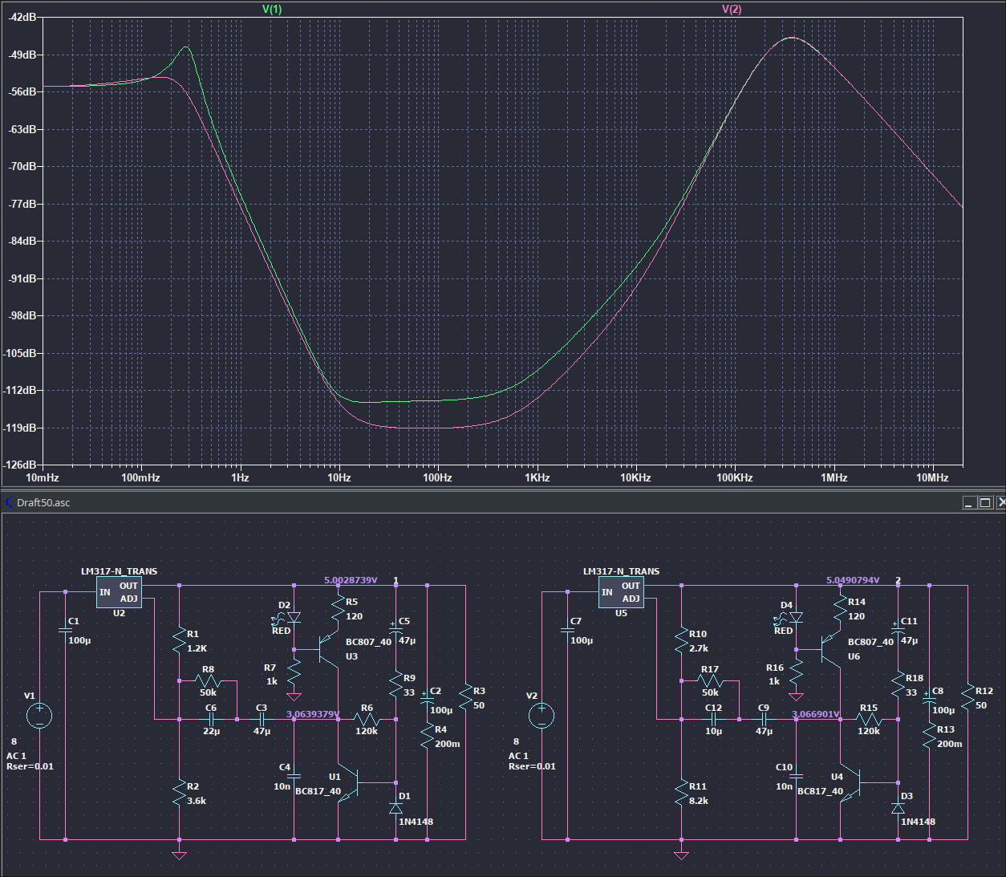Click the 3.0639379V node voltage label
Image resolution: width=1006 pixels, height=877 pixels.
click(x=313, y=714)
